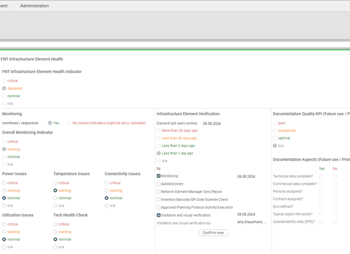Mark Contract assigned as No

[335, 199]
